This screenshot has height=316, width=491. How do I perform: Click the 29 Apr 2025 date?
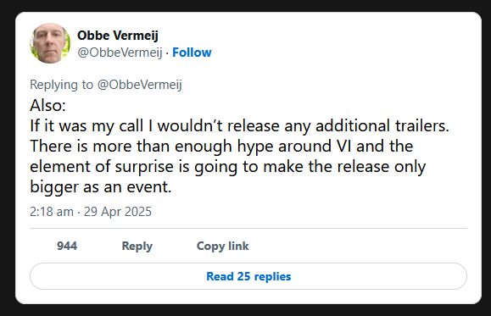click(x=118, y=212)
